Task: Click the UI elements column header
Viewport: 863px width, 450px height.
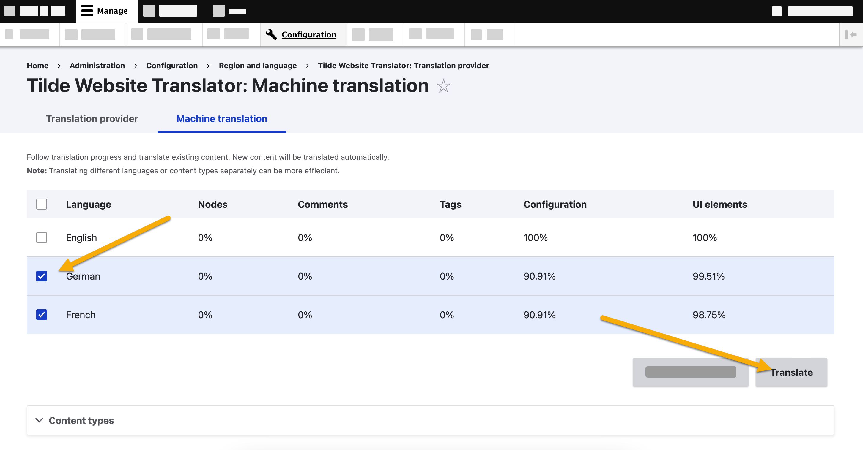Action: [720, 205]
